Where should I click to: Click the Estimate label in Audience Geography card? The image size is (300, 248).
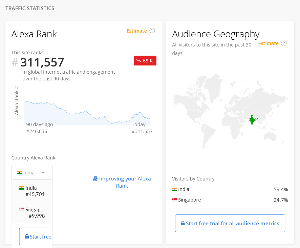(x=268, y=43)
